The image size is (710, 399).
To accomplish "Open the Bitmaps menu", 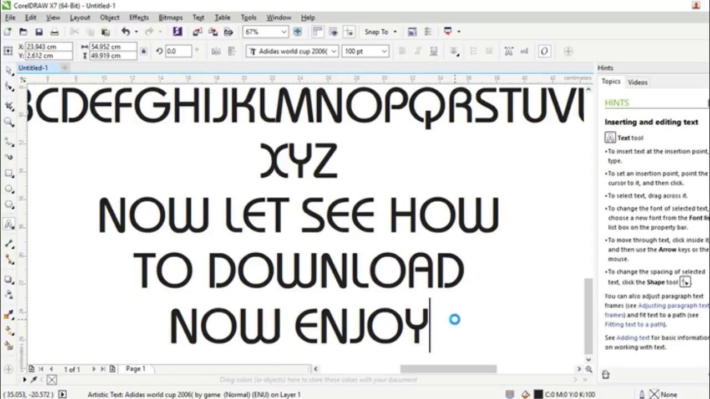I will coord(171,18).
